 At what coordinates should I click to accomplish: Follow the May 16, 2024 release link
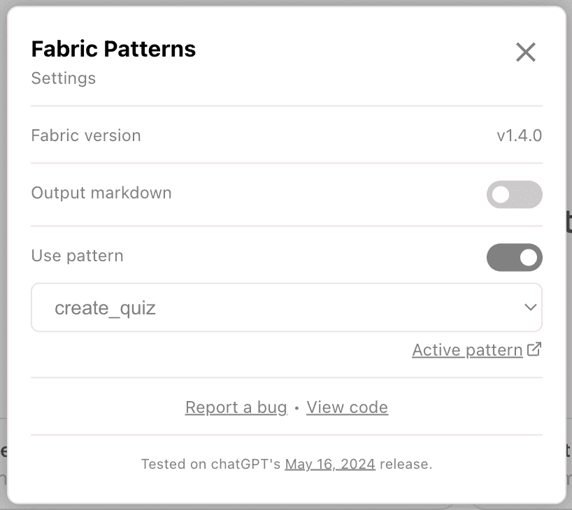coord(329,464)
